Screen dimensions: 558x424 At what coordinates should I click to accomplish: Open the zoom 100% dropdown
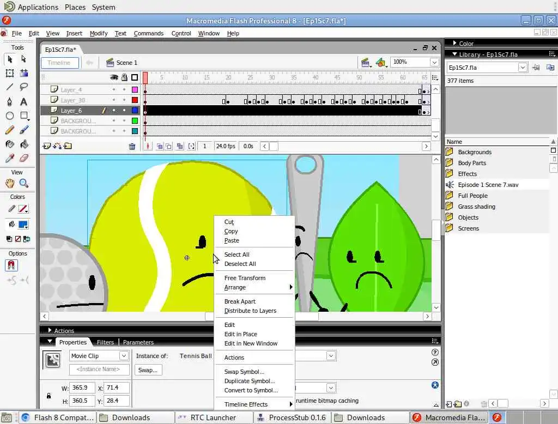tap(434, 62)
